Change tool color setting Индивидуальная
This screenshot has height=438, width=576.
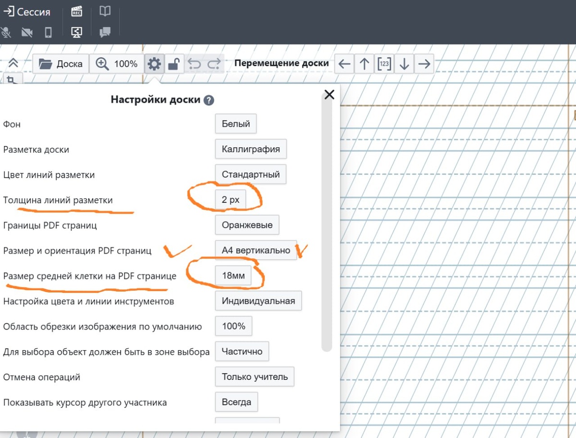[258, 301]
